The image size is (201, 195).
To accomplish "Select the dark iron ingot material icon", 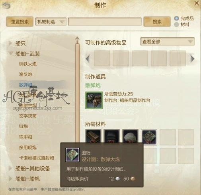I will click(x=112, y=136).
